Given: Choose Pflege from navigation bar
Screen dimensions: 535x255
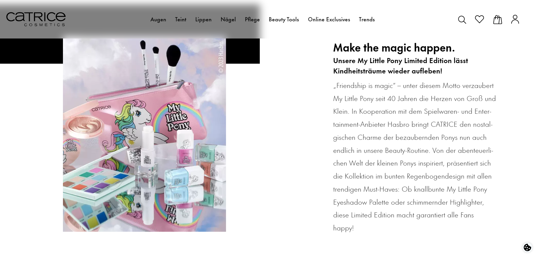Looking at the screenshot, I should (x=252, y=20).
